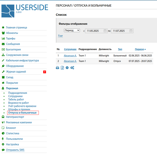Viewport: 157px width, 155px height.
Task: Open Табель работ under Персонал
Action: click(x=16, y=99)
